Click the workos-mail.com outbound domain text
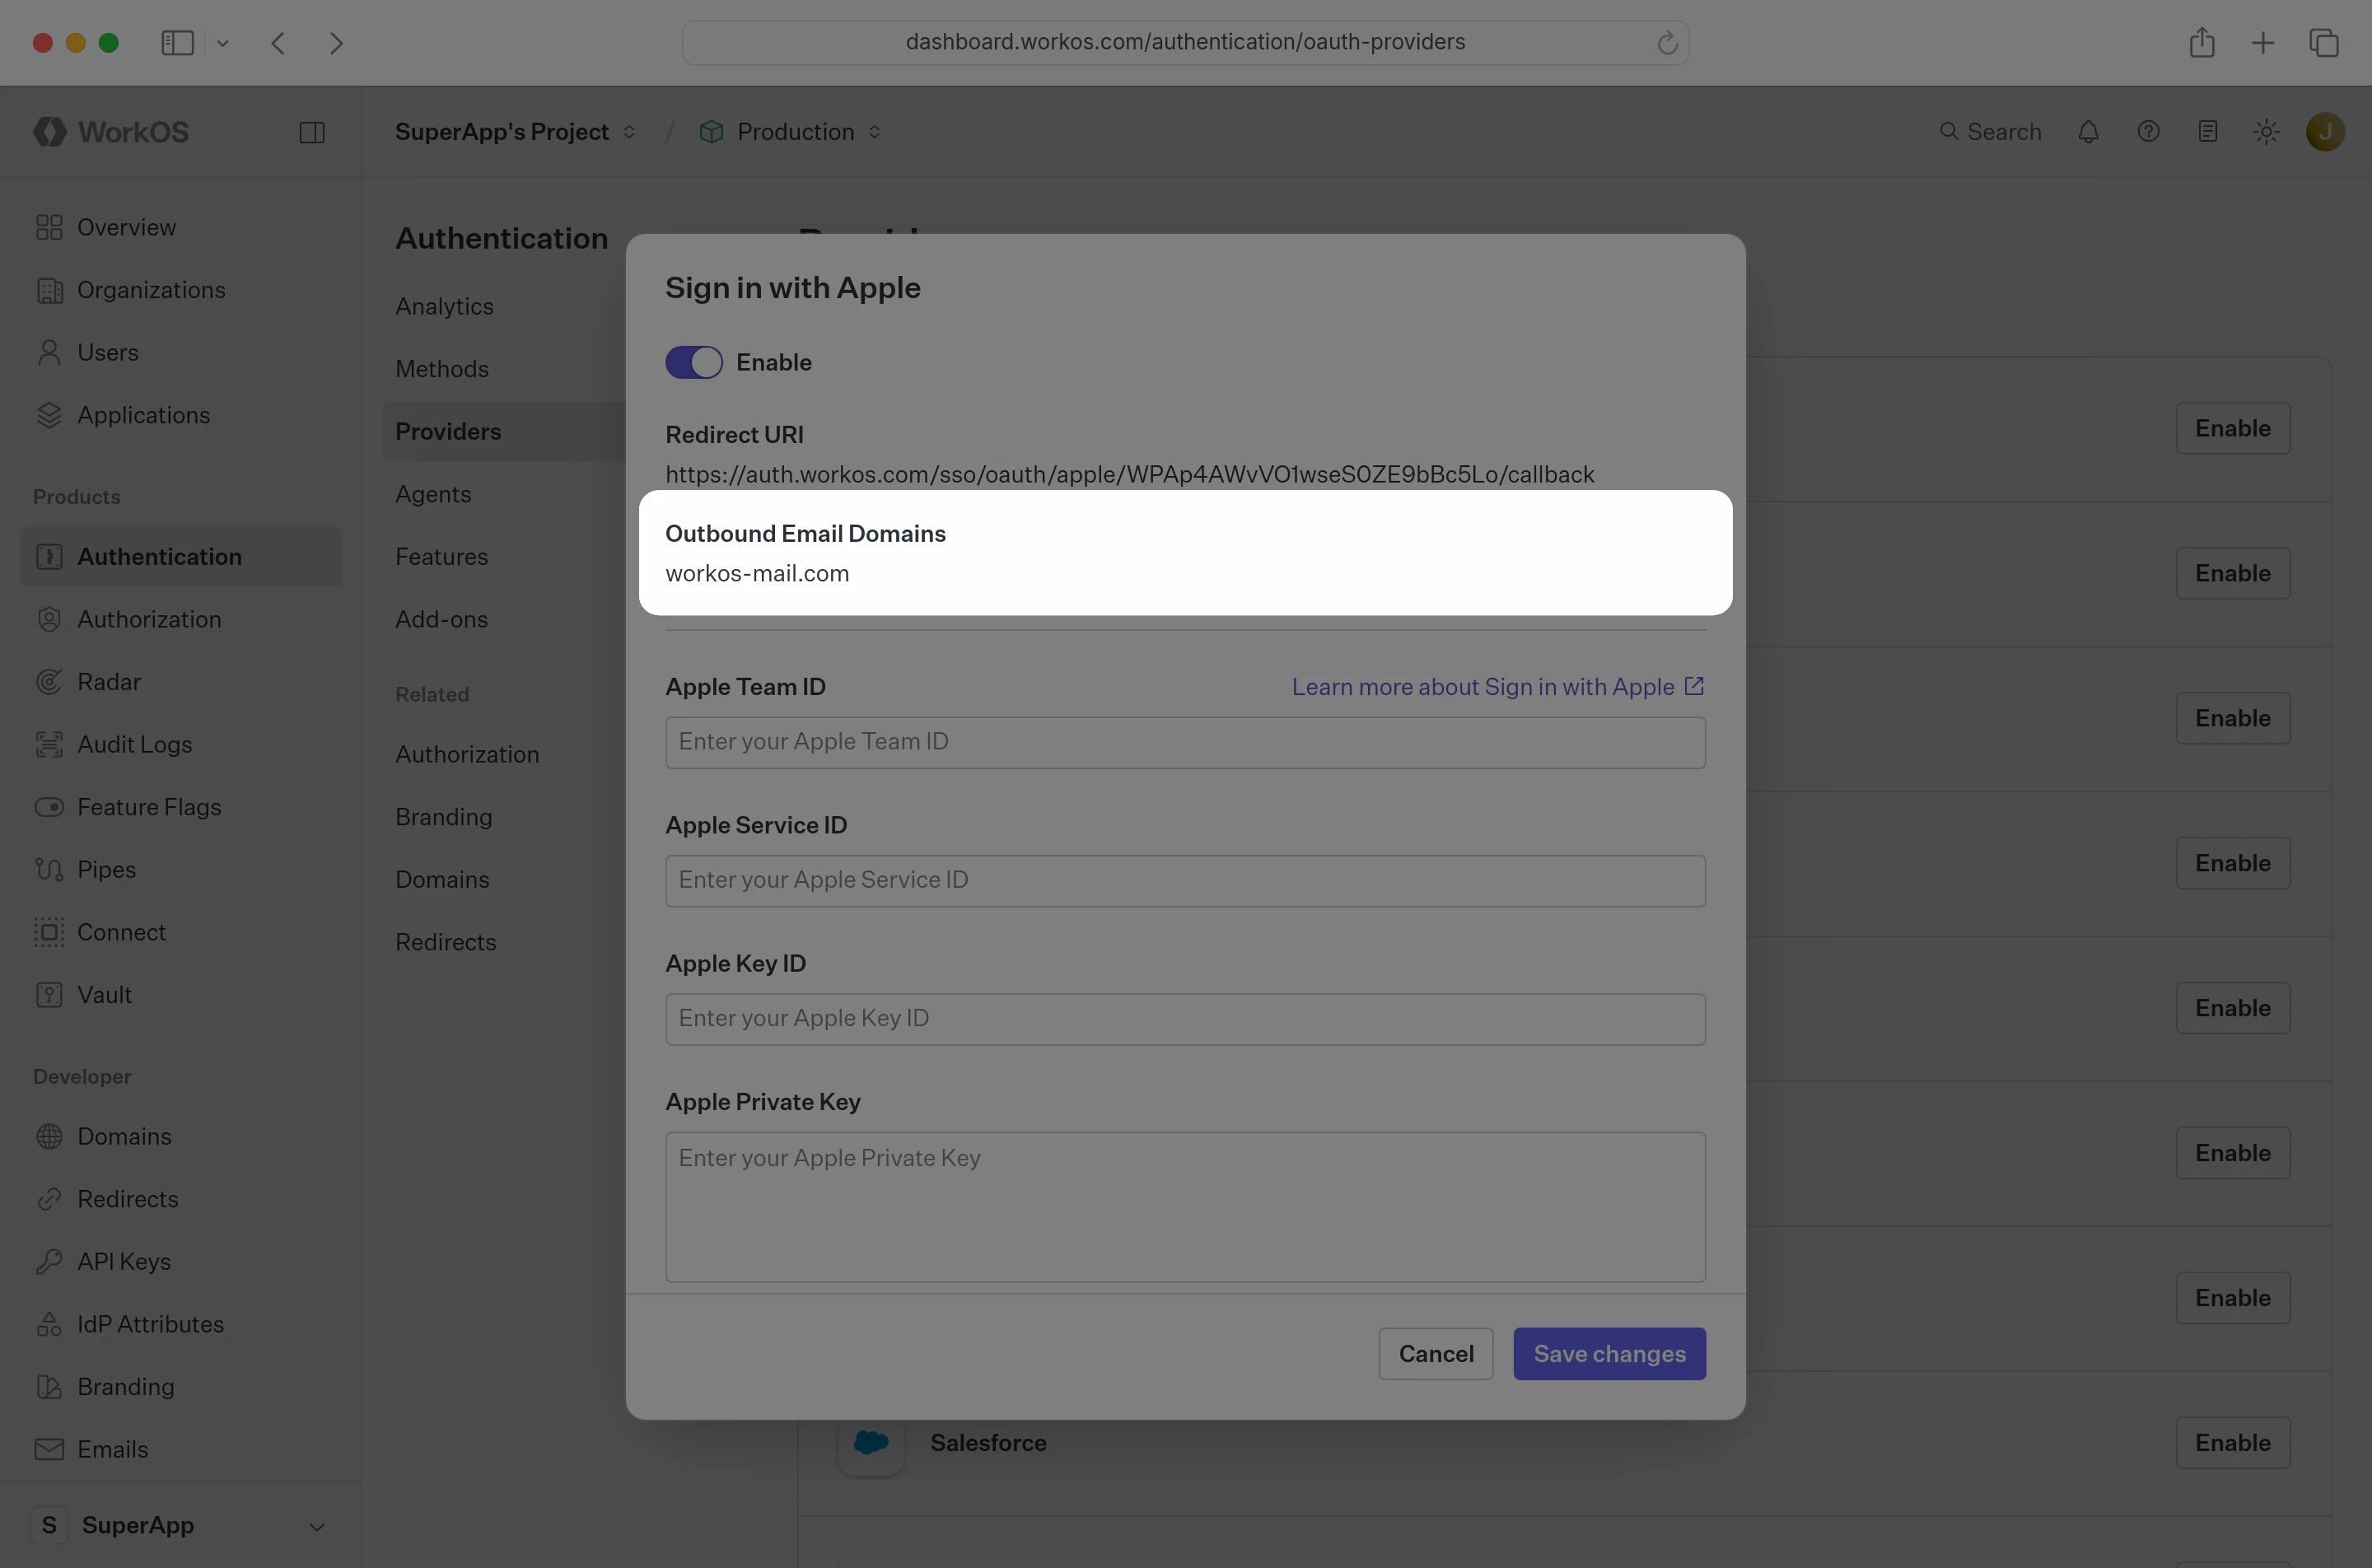Screen dimensions: 2372x1568 (x=756, y=573)
